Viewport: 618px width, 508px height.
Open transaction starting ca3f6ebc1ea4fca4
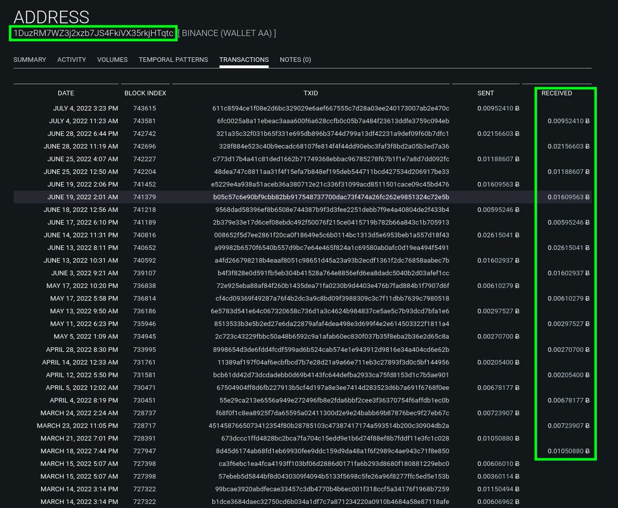point(334,464)
